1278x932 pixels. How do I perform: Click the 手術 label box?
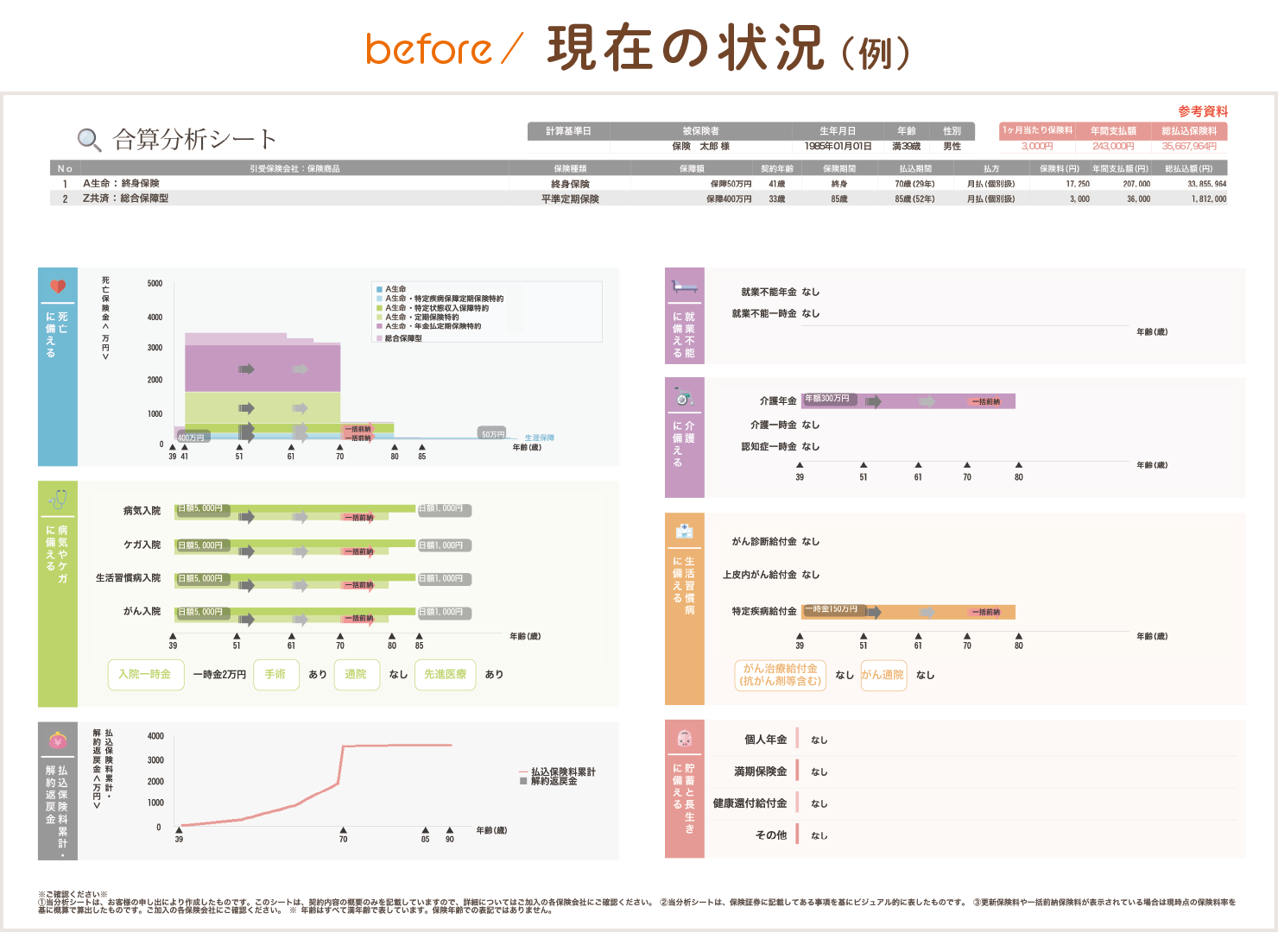tap(275, 675)
